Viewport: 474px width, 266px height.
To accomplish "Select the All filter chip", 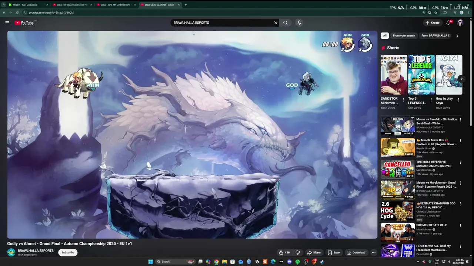I will click(x=385, y=35).
